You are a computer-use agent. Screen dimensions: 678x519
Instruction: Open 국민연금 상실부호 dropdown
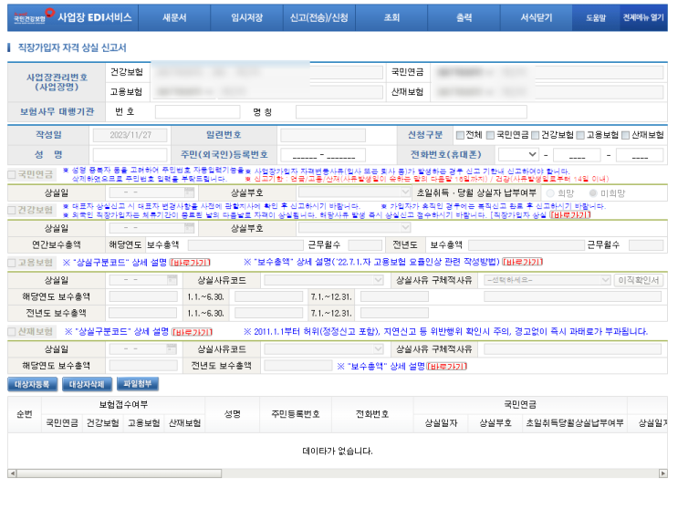pyautogui.click(x=354, y=192)
